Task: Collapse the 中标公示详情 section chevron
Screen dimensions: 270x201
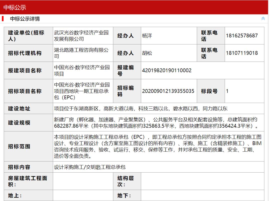Action: point(263,18)
